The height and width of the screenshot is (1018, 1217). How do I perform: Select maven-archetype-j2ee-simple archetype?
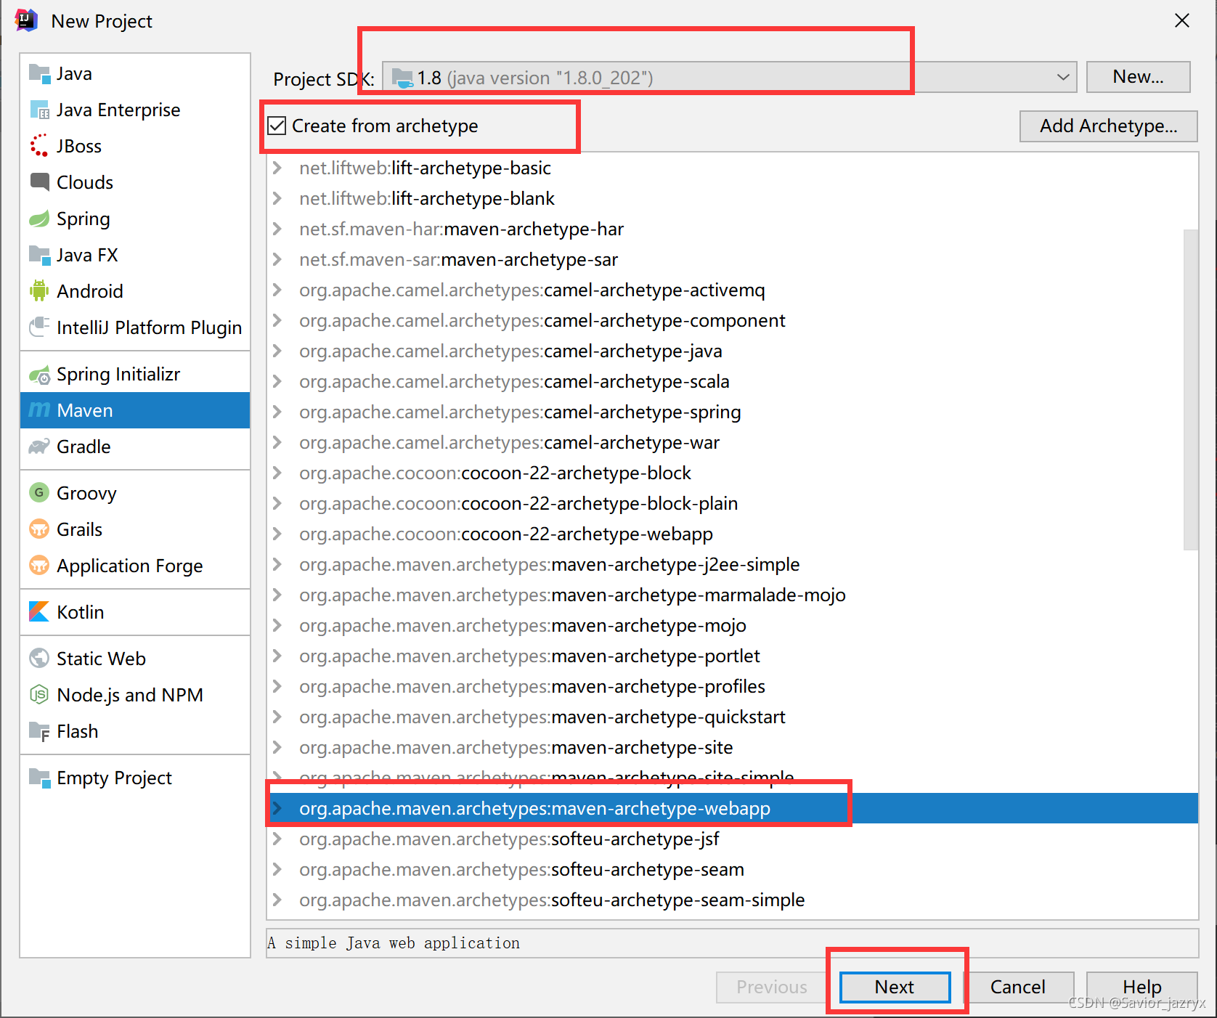coord(732,564)
